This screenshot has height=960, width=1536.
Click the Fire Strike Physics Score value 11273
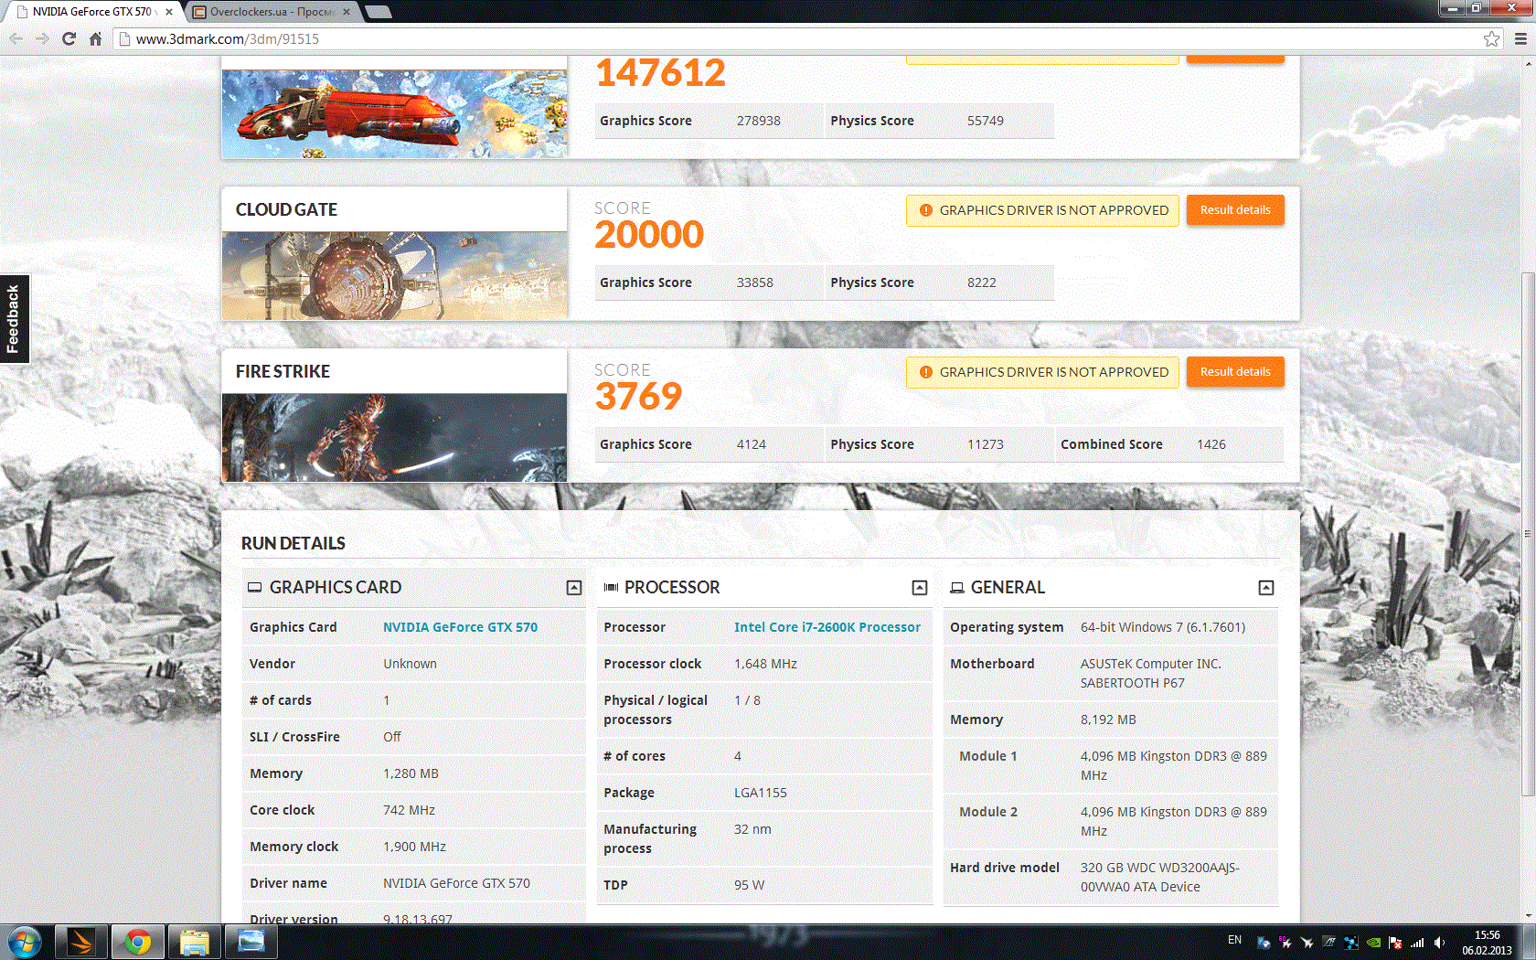pos(986,444)
